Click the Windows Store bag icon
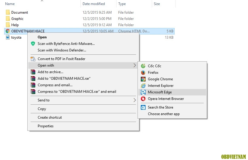The image size is (248, 160). tap(143, 107)
